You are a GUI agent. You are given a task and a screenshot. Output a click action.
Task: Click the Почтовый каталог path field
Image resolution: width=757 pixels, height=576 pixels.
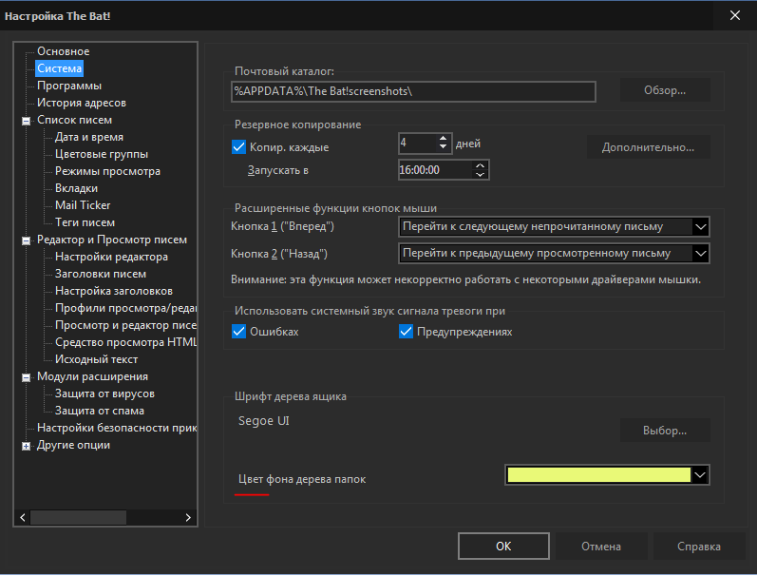[413, 91]
